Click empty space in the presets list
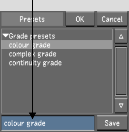 tap(57, 89)
